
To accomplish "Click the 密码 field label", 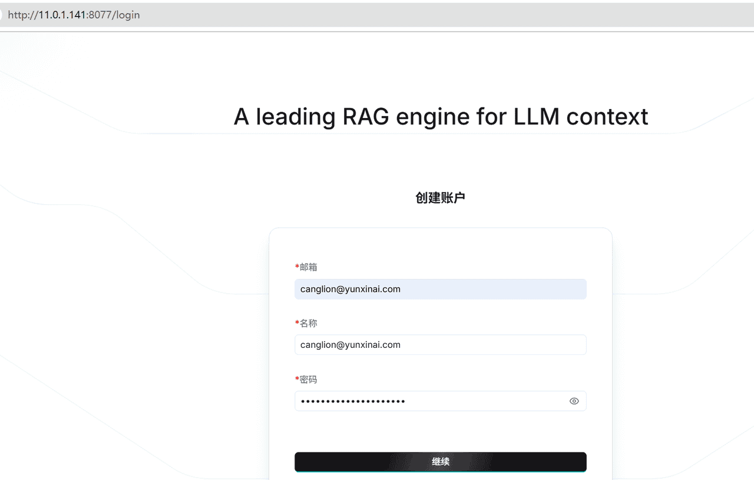I will pos(309,379).
